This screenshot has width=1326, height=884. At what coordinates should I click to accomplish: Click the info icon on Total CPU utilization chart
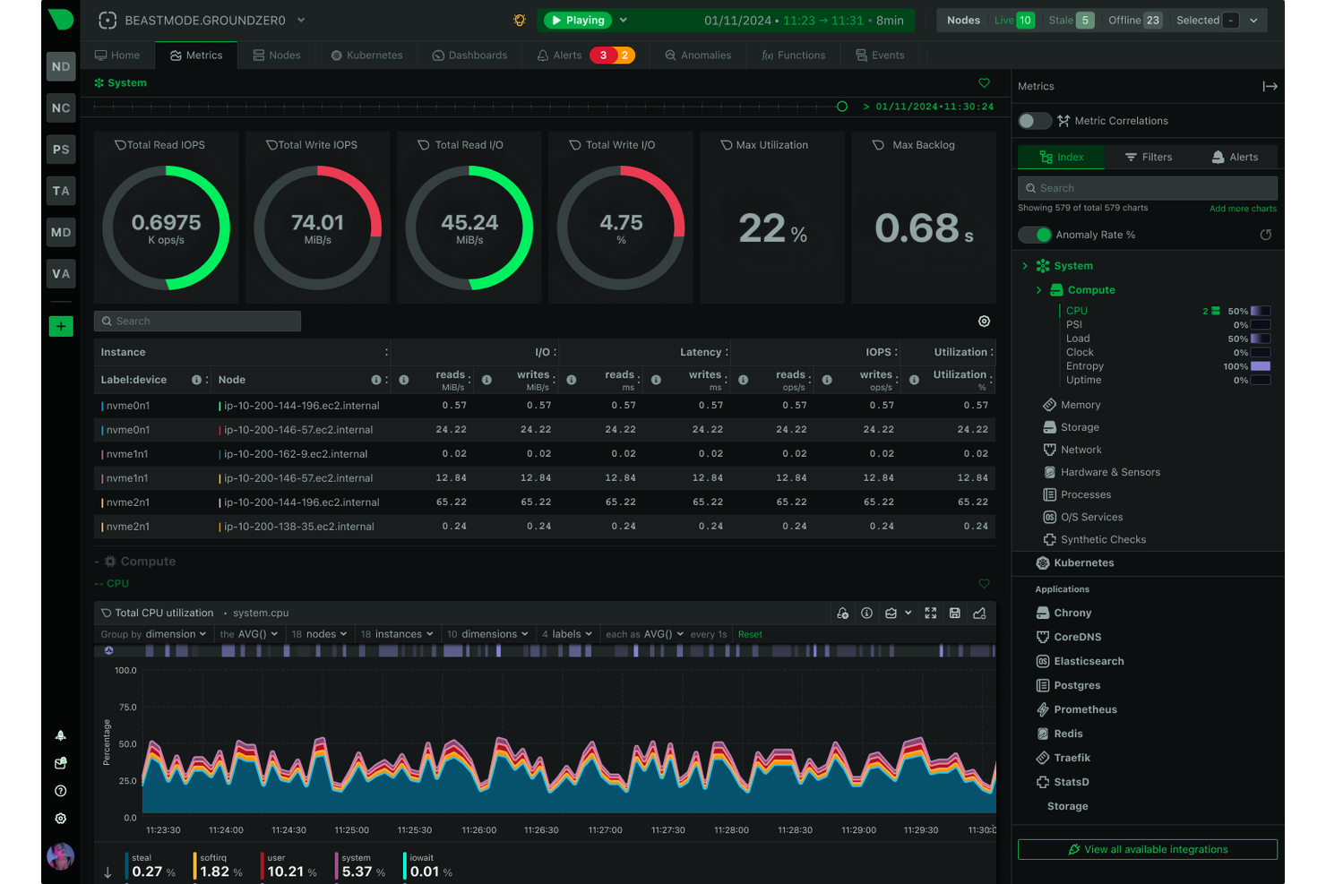[866, 614]
